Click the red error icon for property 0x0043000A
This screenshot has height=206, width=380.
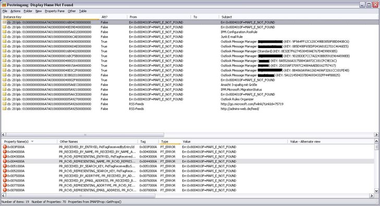5,156
